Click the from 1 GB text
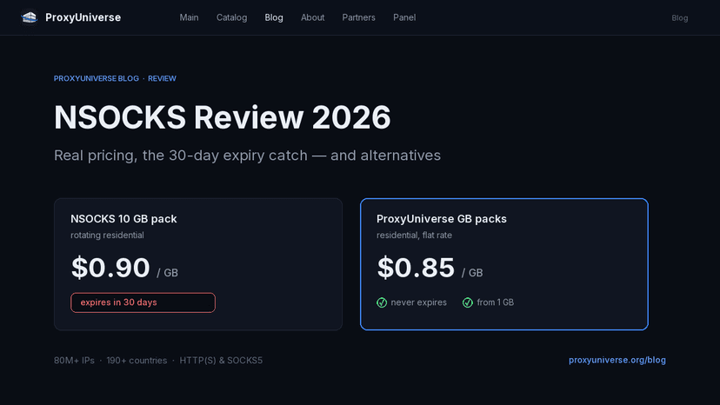This screenshot has width=720, height=405. (495, 302)
